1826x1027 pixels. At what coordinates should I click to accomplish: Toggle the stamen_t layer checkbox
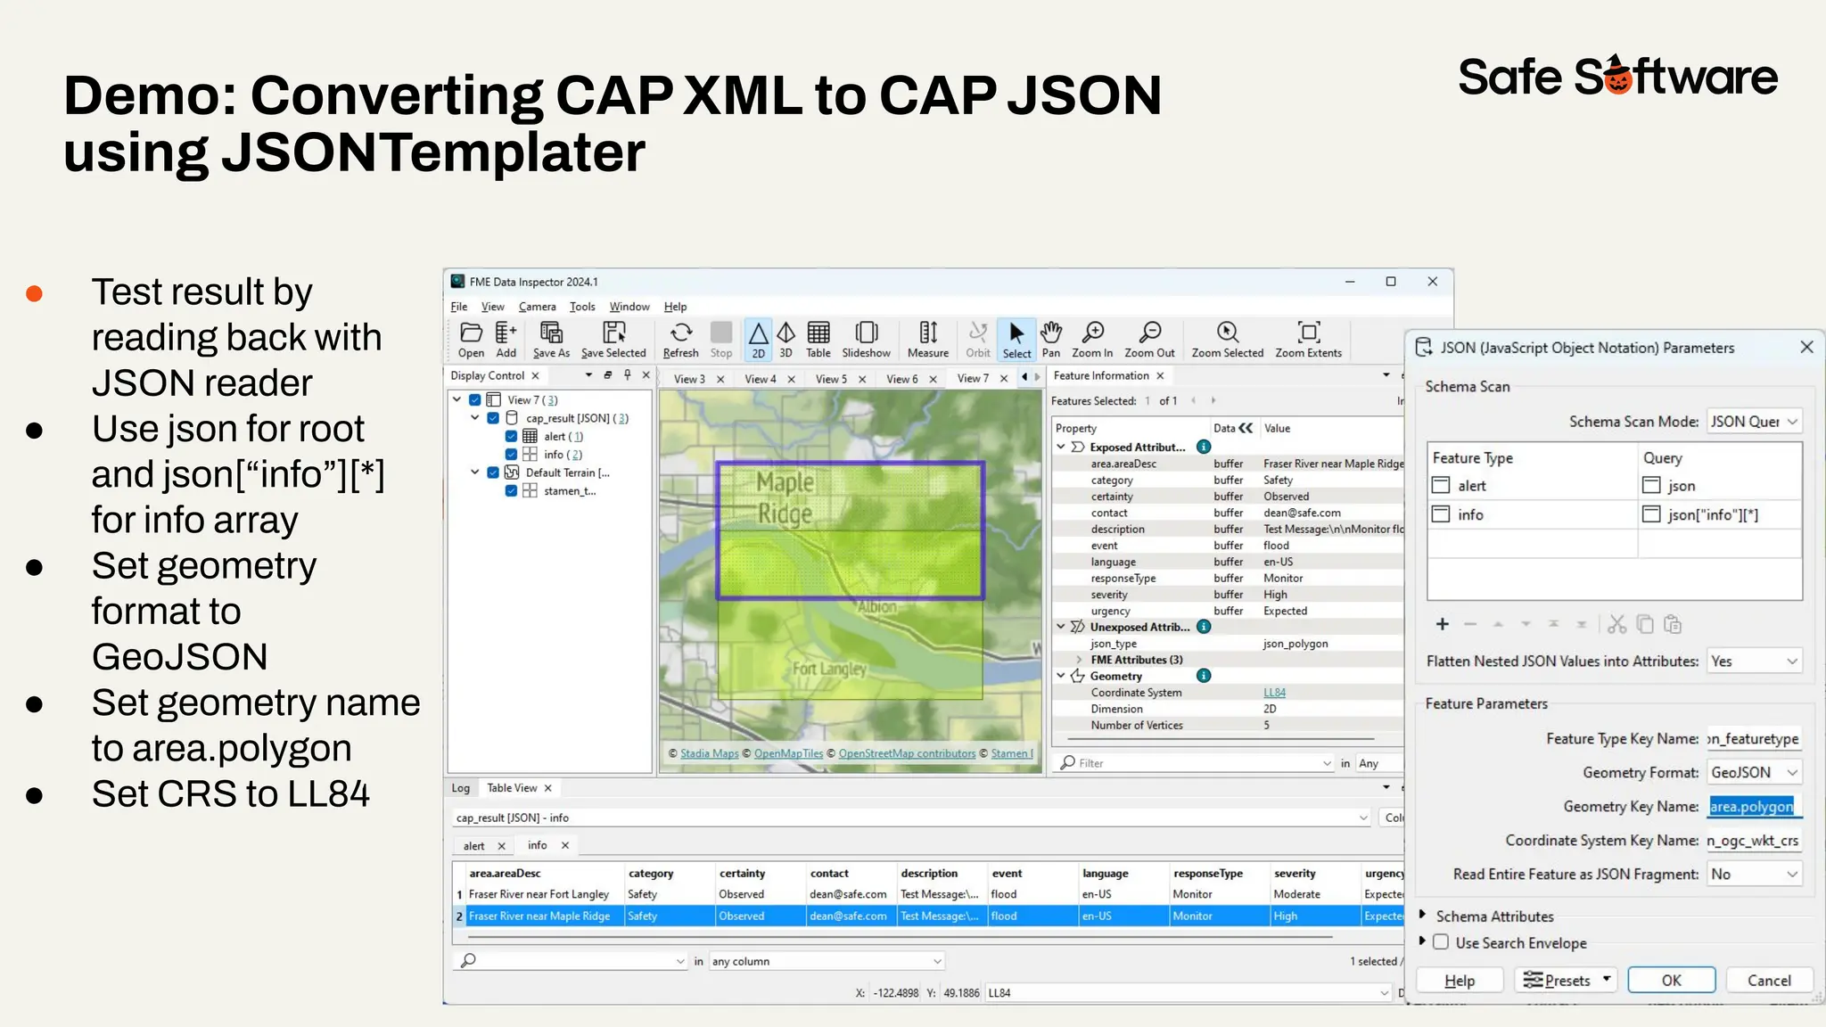tap(511, 490)
